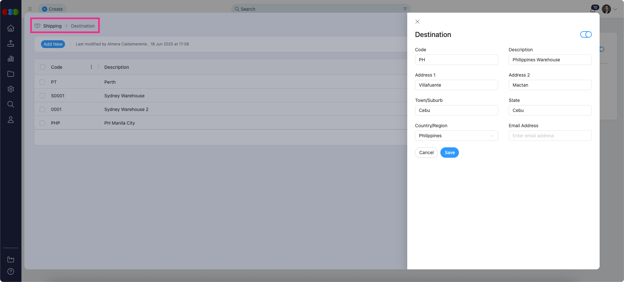
Task: Check the box for Perth row
Action: [x=42, y=82]
